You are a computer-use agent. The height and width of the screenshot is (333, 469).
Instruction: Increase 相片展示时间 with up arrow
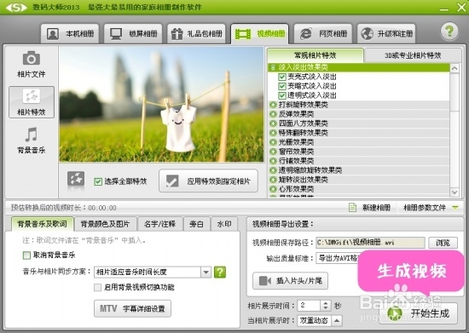(326, 303)
